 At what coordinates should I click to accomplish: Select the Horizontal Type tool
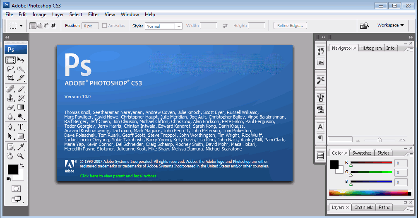21,127
